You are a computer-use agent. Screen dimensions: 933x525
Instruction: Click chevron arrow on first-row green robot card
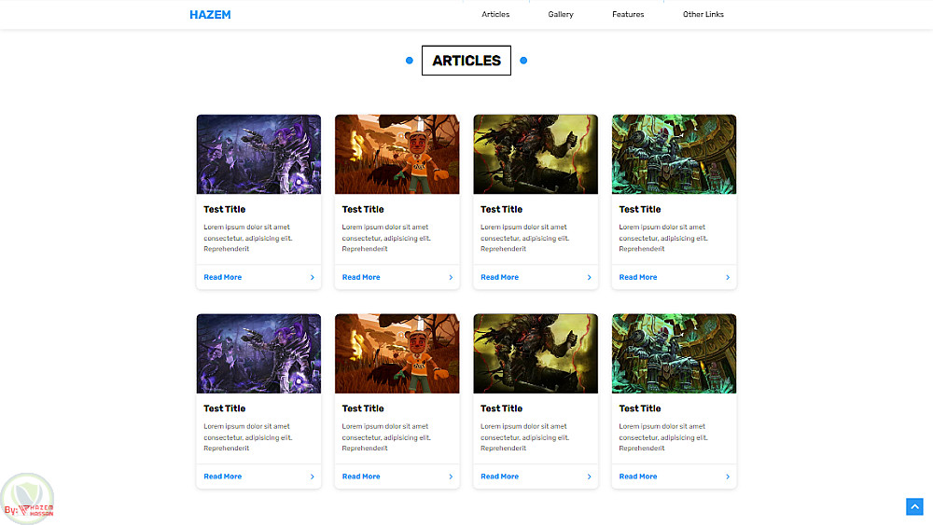728,277
